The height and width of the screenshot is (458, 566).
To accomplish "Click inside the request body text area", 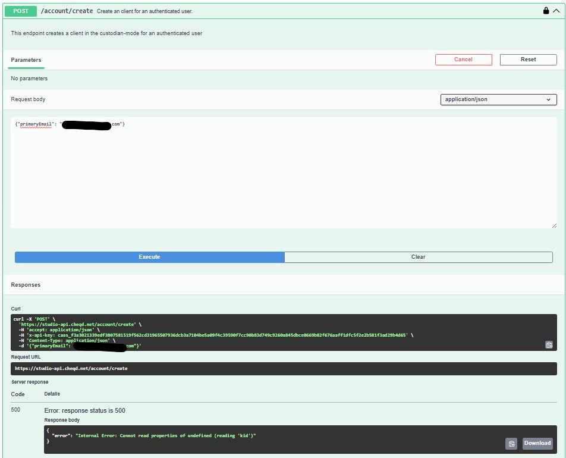I will 284,172.
